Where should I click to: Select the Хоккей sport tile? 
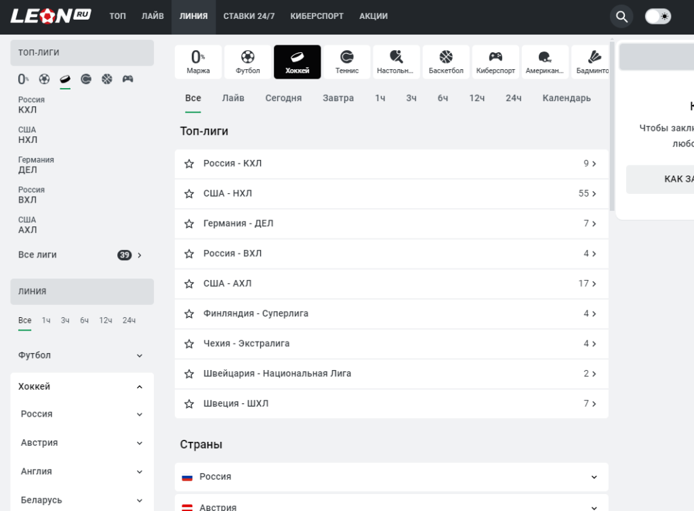[298, 62]
